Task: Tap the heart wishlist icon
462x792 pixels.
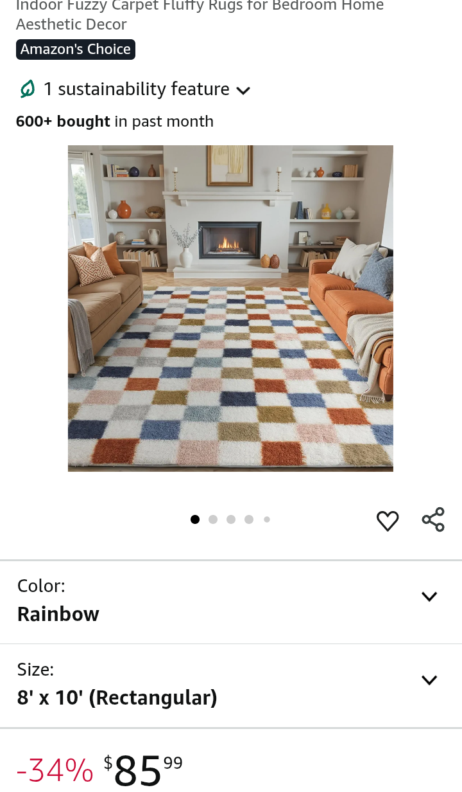Action: click(x=388, y=520)
